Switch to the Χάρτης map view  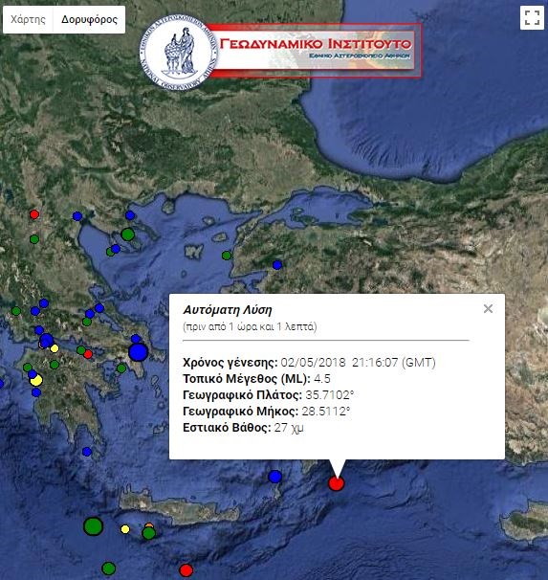pos(28,19)
